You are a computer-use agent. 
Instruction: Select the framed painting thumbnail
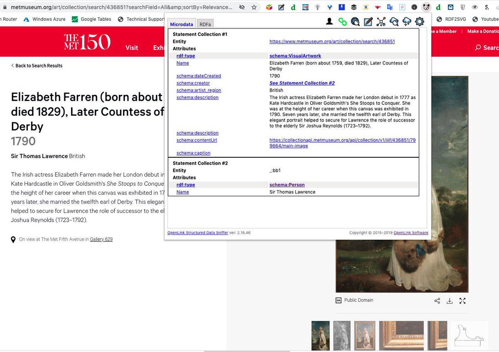coord(365,335)
